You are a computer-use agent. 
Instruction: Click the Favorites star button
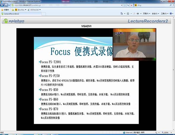5,10
